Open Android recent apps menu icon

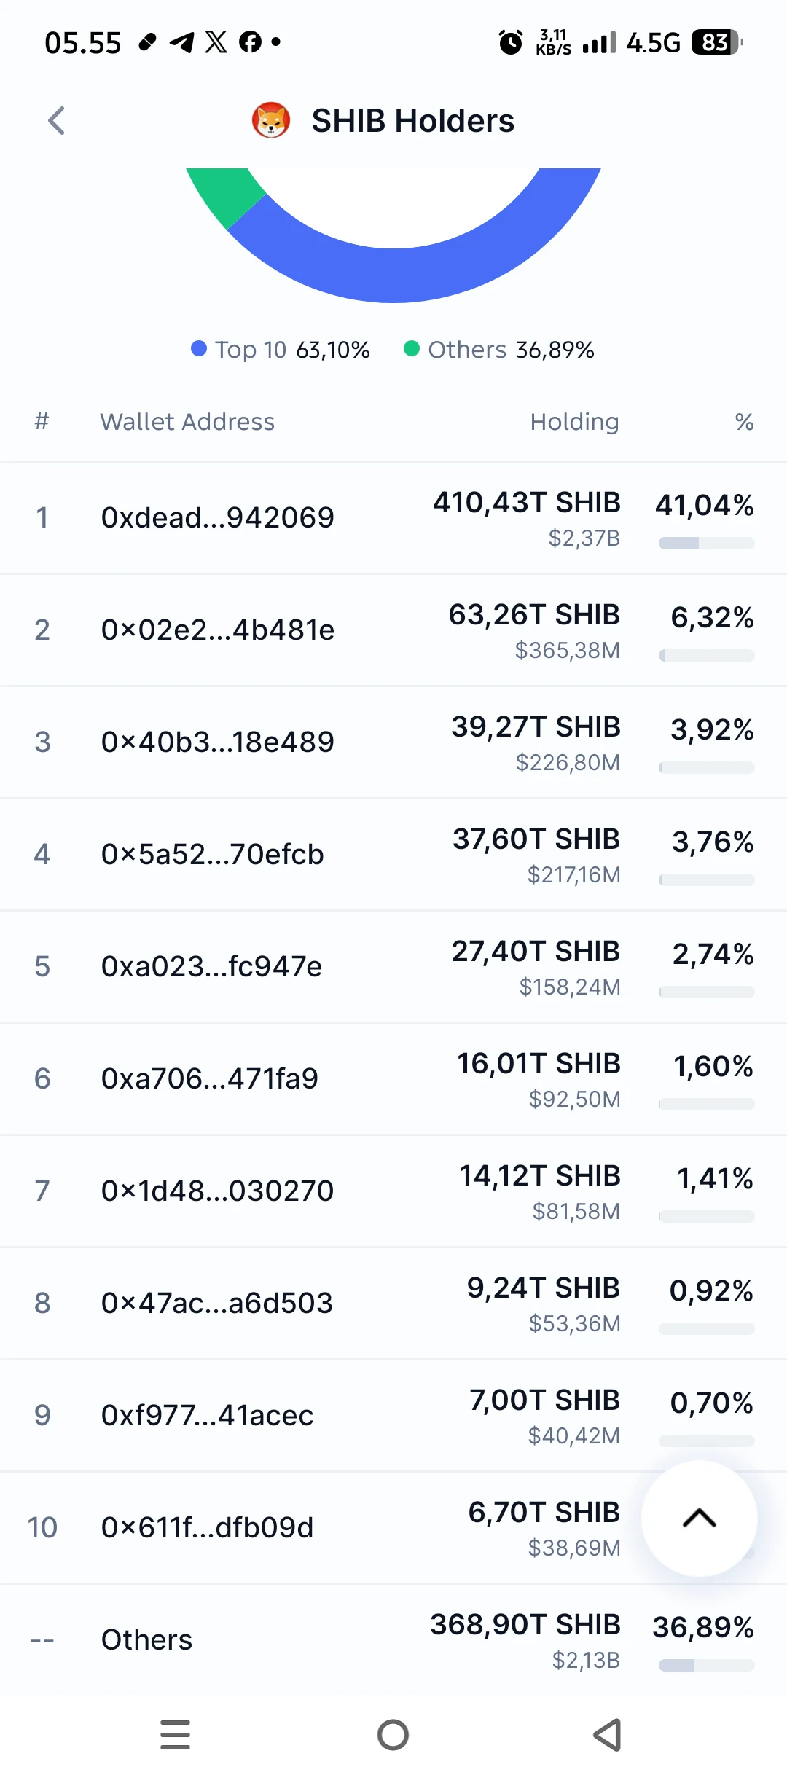coord(175,1735)
